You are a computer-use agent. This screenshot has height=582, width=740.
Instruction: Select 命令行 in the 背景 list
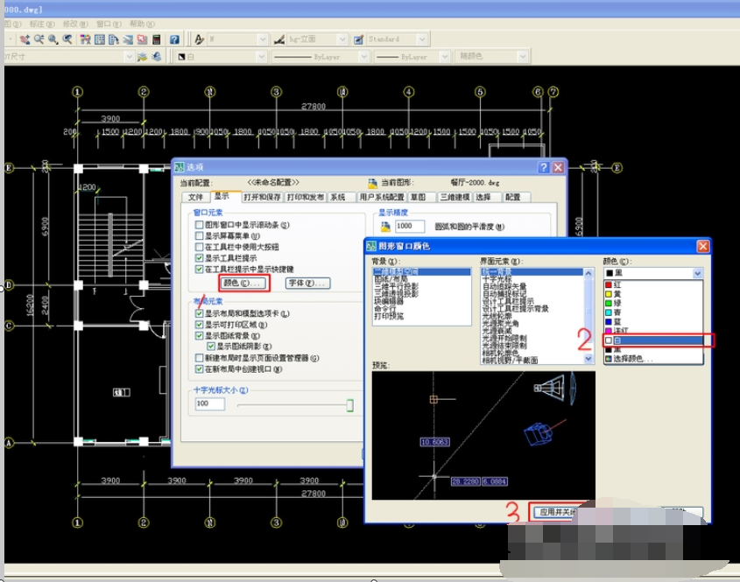[x=421, y=308]
